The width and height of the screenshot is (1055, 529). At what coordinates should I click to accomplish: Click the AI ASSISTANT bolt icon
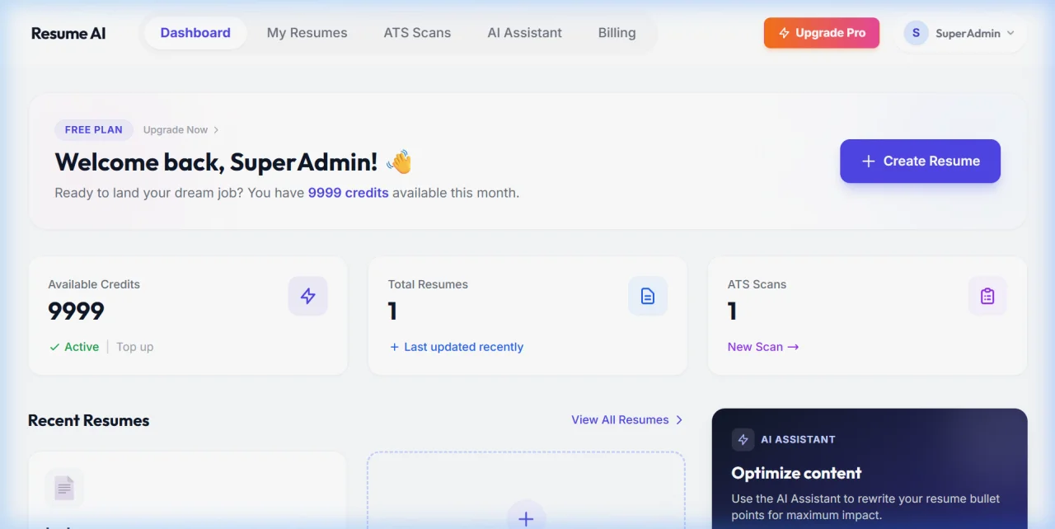coord(743,439)
